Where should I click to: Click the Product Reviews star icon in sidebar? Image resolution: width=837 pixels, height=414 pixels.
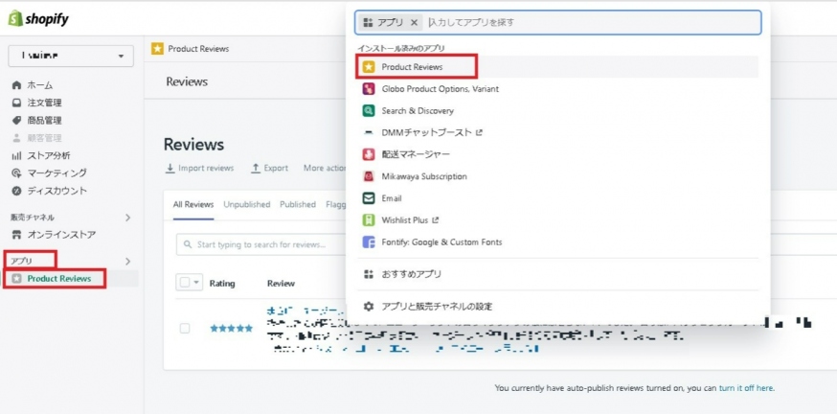[x=16, y=278]
